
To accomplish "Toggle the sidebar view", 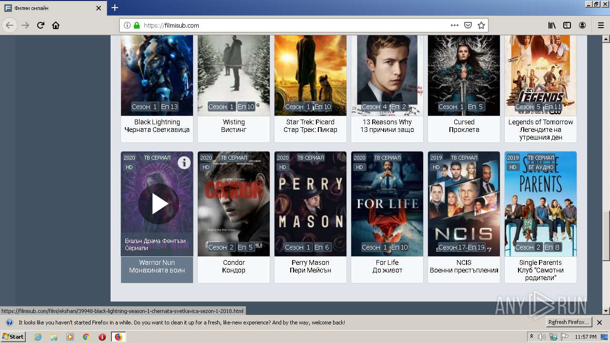I will coord(567,25).
